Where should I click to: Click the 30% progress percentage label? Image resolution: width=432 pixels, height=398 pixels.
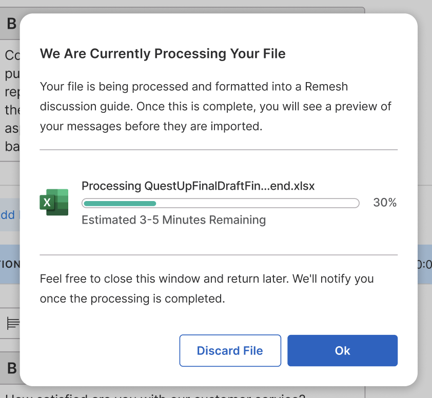pos(385,203)
